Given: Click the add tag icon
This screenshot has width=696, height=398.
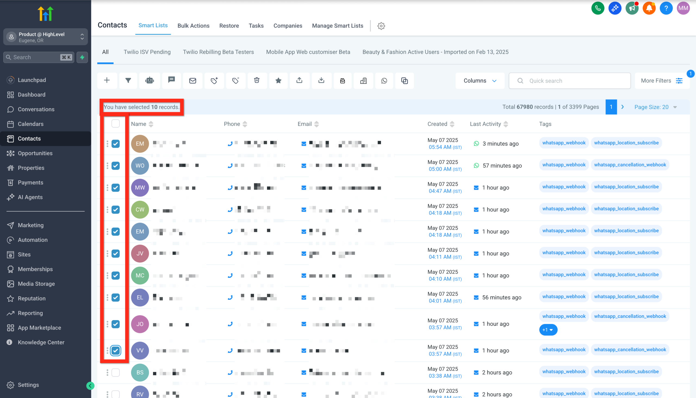Looking at the screenshot, I should pos(214,81).
